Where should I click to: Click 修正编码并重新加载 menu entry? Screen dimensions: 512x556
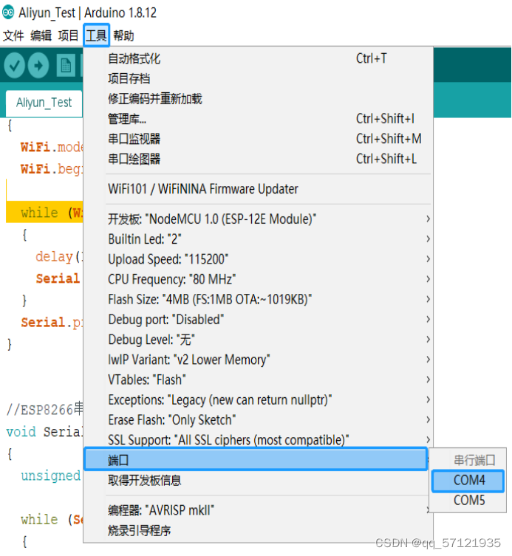tap(258, 99)
